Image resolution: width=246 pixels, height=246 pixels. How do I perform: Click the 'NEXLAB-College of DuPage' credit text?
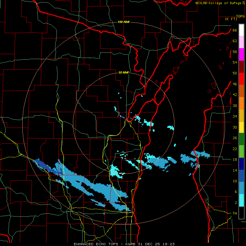point(218,3)
